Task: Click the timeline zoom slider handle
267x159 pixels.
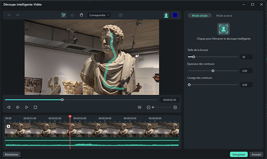Action: pyautogui.click(x=153, y=107)
